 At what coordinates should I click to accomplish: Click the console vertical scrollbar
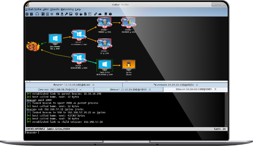click(x=226, y=110)
